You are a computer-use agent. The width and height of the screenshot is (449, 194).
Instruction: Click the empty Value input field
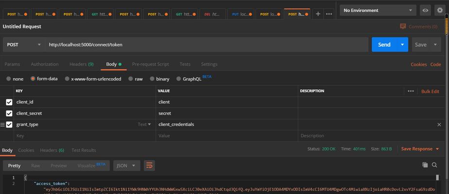click(227, 136)
